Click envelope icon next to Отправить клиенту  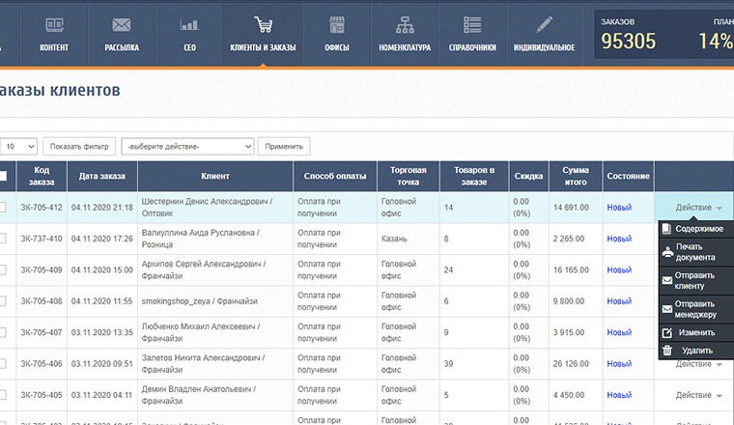coord(667,281)
